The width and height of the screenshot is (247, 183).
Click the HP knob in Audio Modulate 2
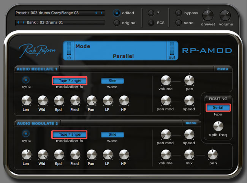coord(124,155)
